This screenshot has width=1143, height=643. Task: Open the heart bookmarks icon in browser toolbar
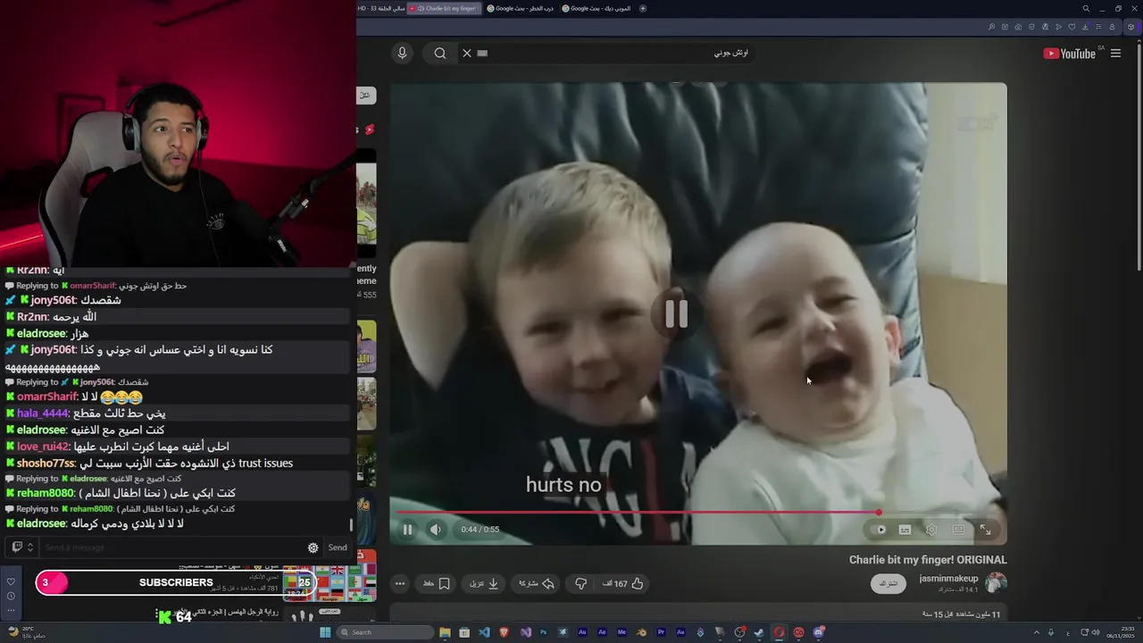tap(1072, 27)
